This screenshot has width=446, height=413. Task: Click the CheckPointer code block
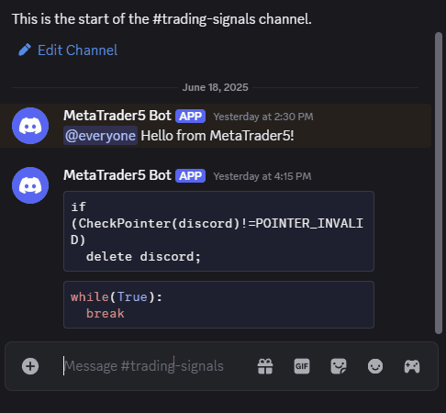pos(218,231)
